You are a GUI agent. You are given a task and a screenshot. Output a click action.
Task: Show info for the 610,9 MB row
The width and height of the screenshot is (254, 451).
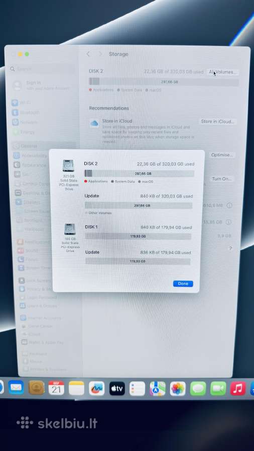[229, 205]
